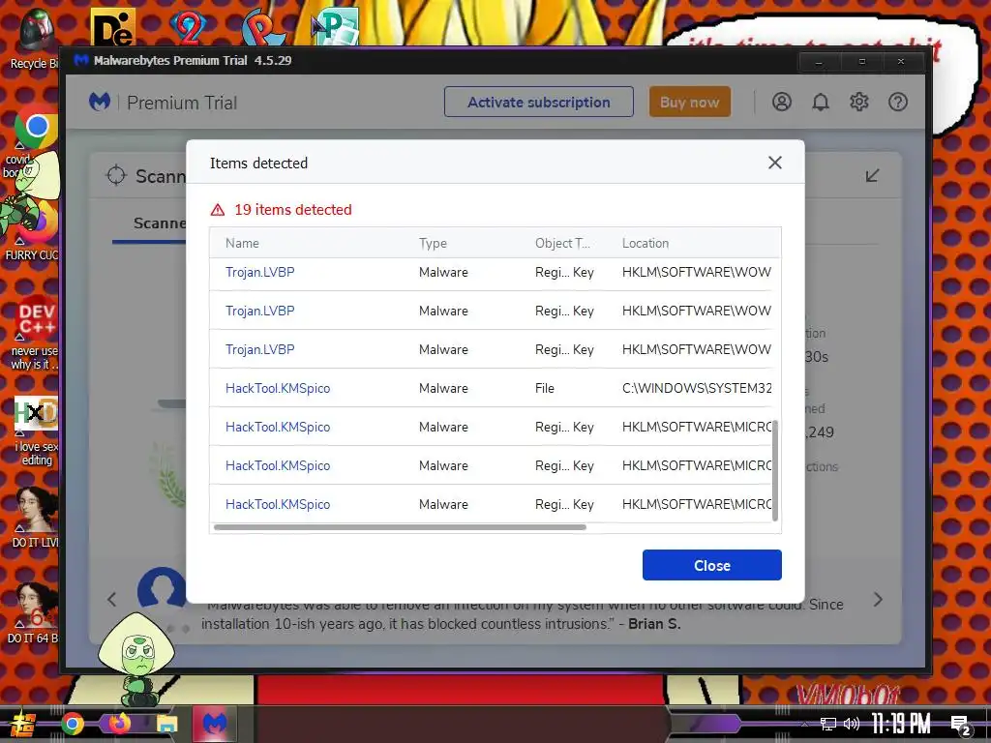This screenshot has width=991, height=743.
Task: Open first Trojan.LVBP detection link
Action: [x=259, y=272]
